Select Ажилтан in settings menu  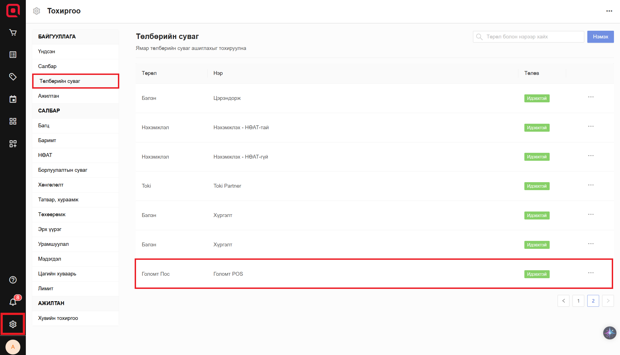[x=49, y=96]
